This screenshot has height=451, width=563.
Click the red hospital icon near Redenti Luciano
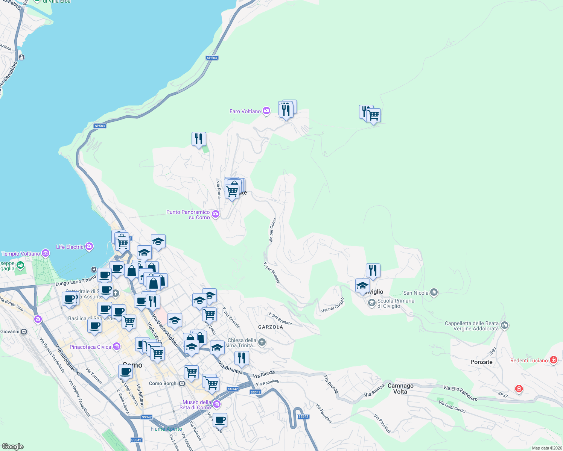click(x=554, y=360)
